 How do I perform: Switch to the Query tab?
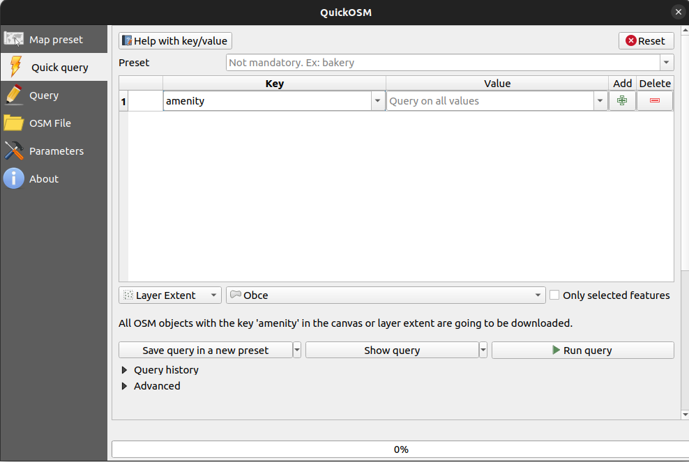click(54, 95)
